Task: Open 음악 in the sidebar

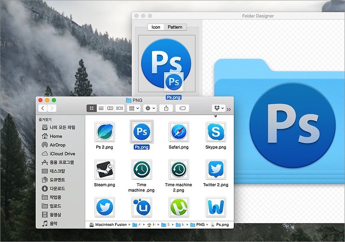Action: click(50, 223)
